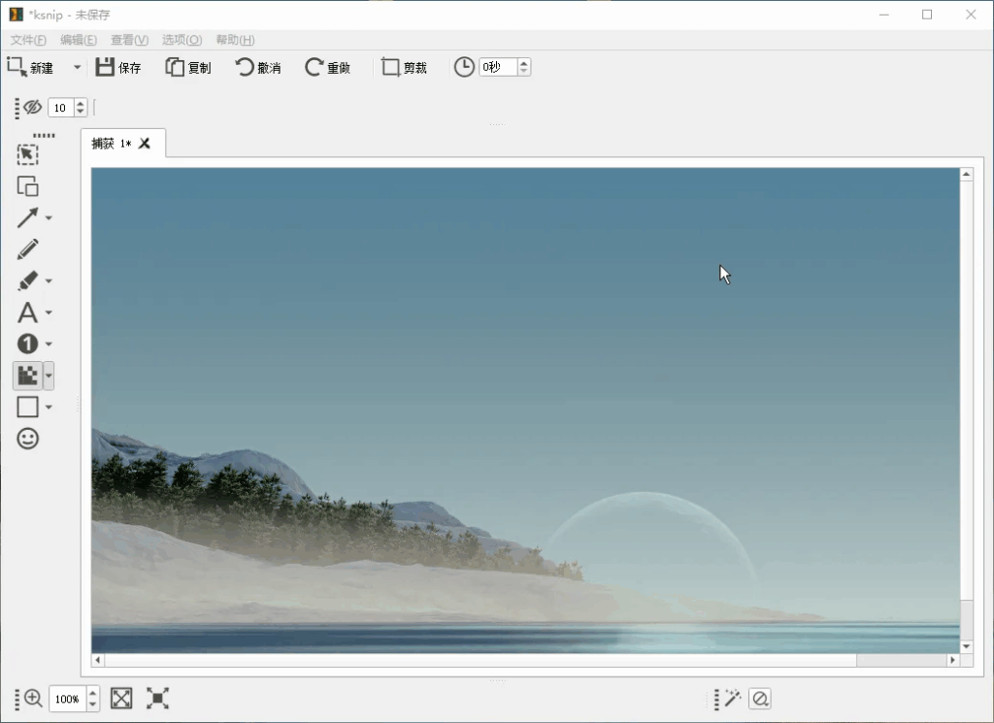994x723 pixels.
Task: Select the Arrow tool
Action: click(27, 218)
